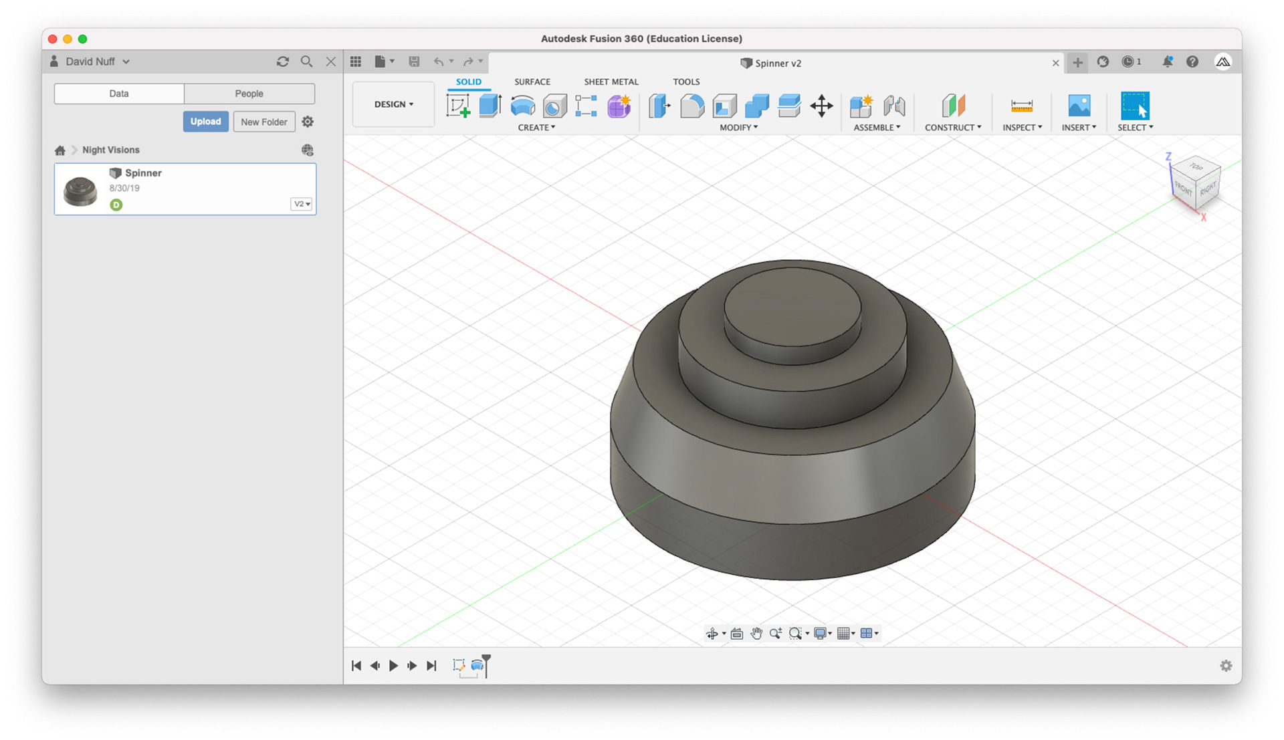Select the Pan hand tool
Image resolution: width=1284 pixels, height=740 pixels.
(x=756, y=633)
